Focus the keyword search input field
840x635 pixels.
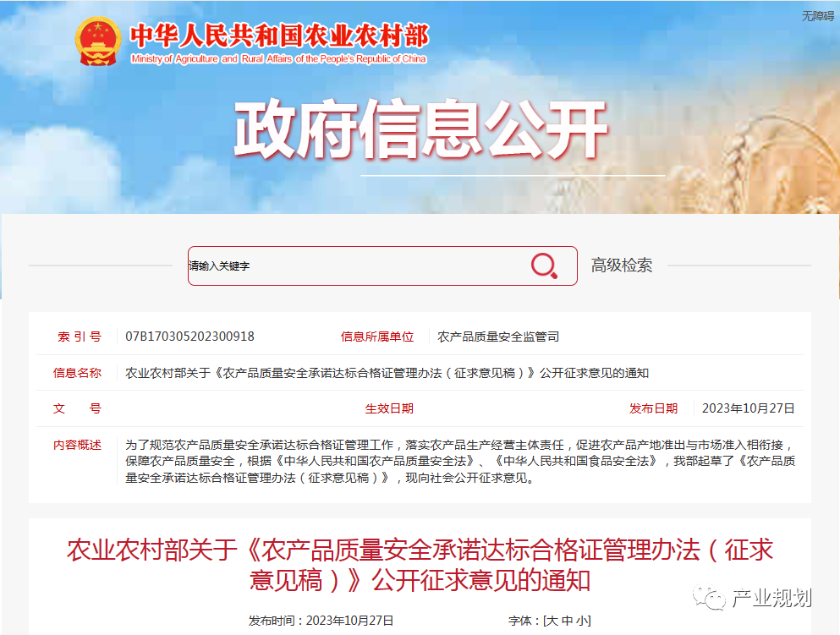(x=356, y=265)
